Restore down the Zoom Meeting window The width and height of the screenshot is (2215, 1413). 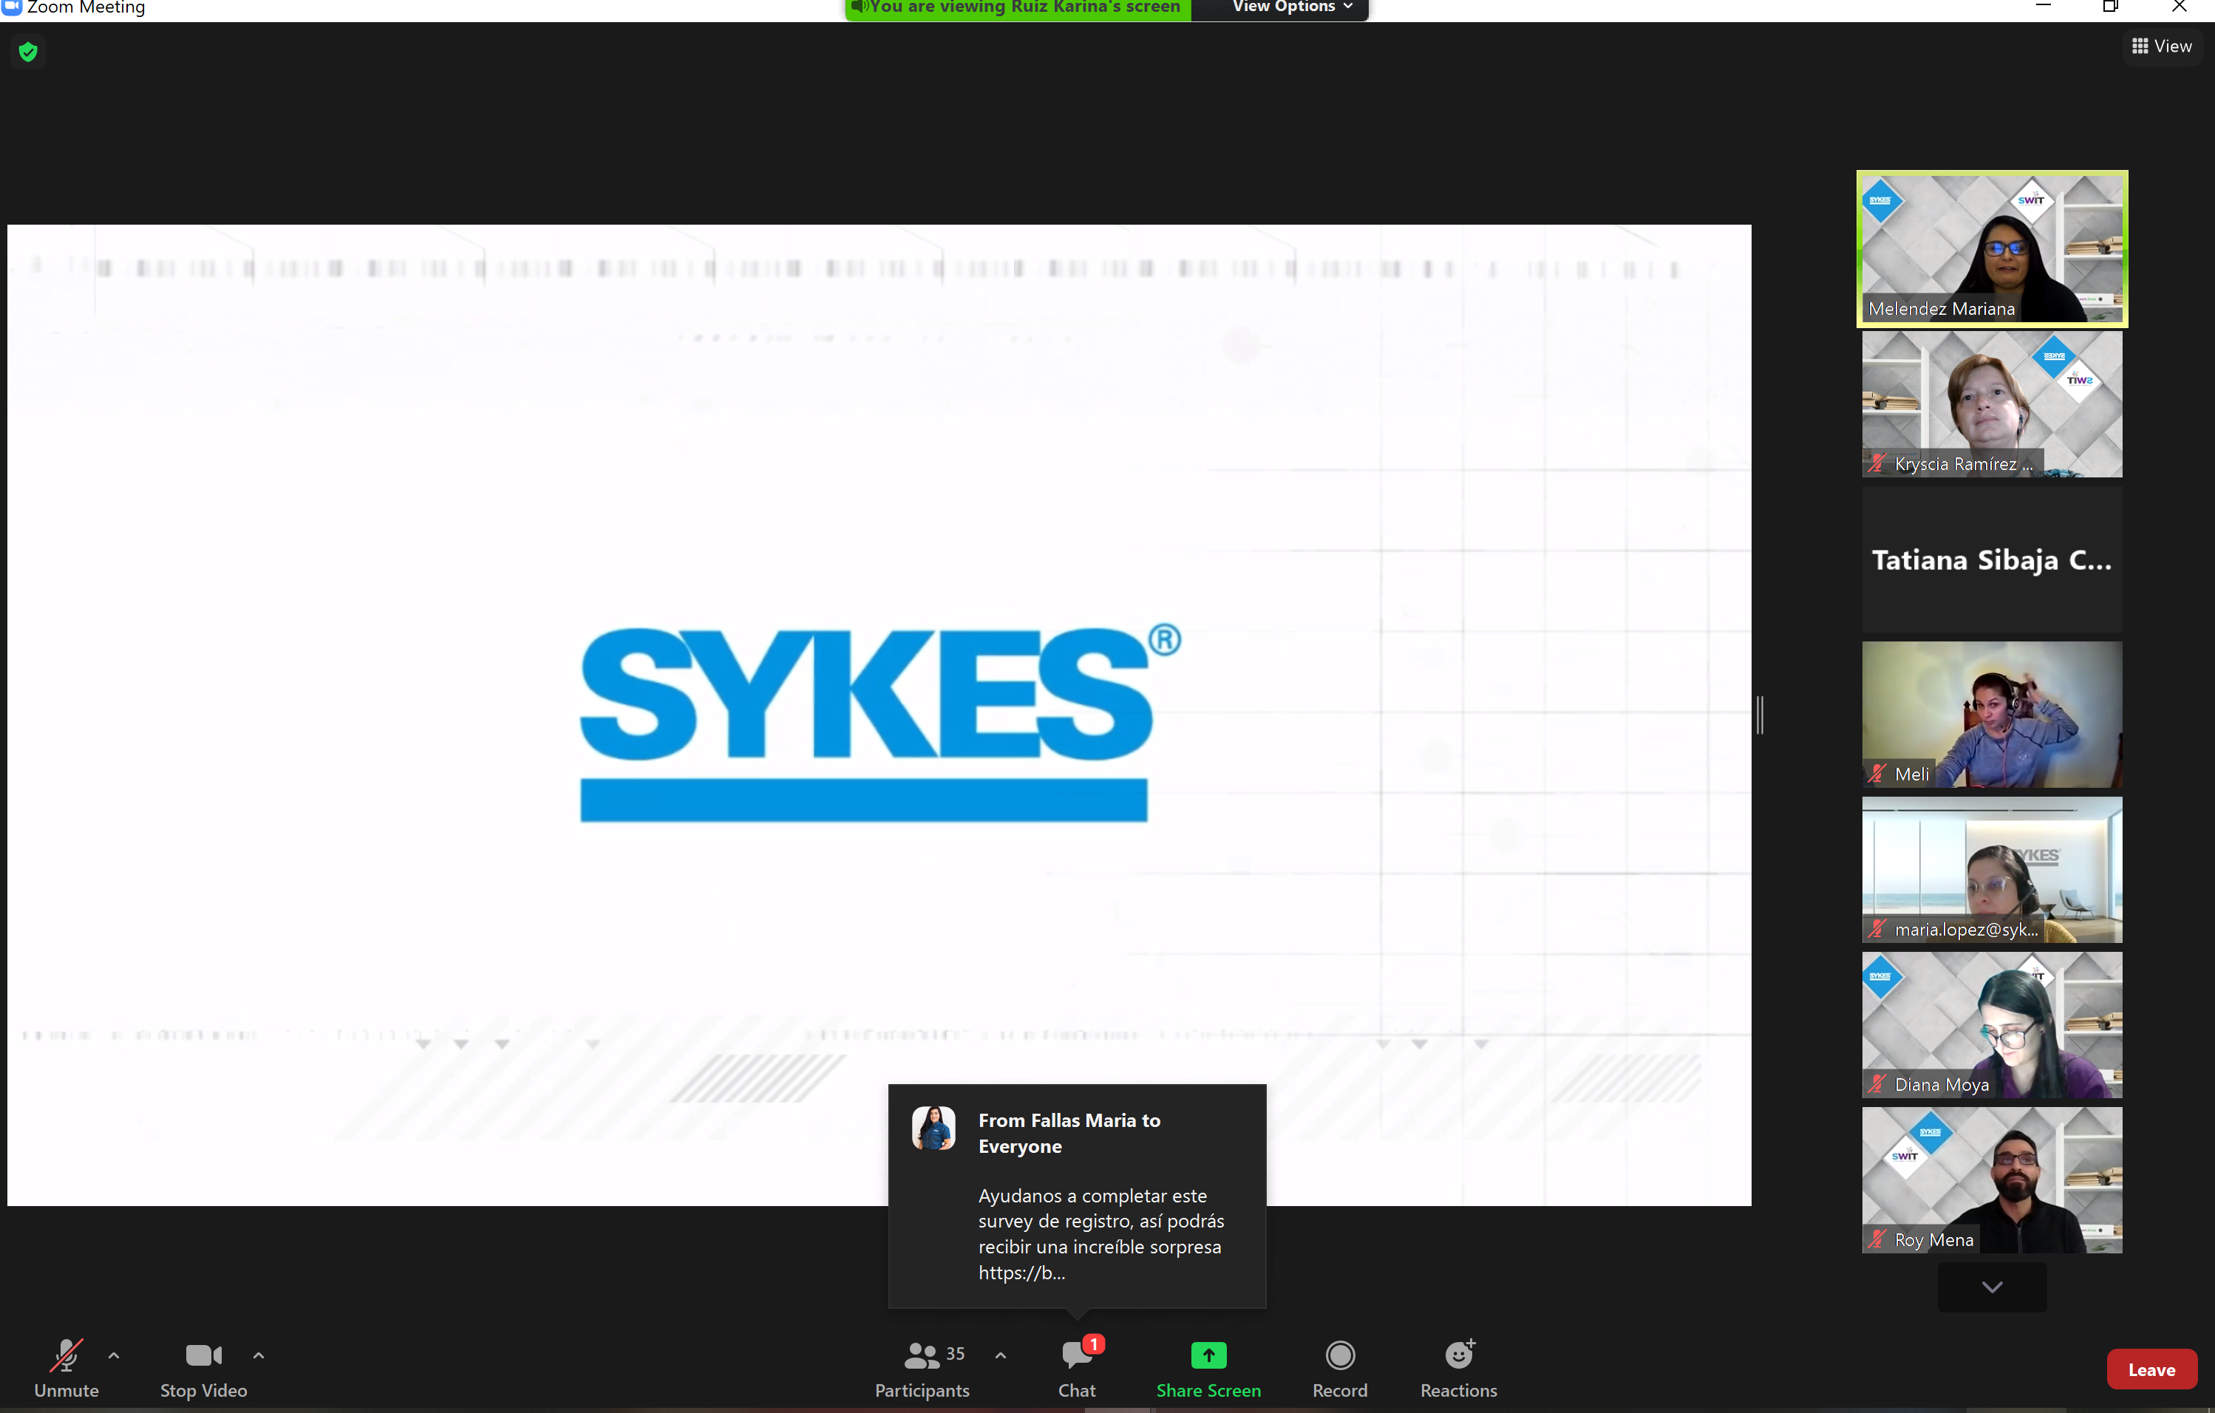click(2110, 7)
